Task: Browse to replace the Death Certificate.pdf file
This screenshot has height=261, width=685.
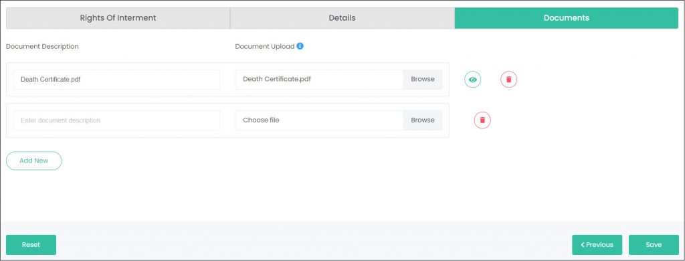Action: (423, 80)
